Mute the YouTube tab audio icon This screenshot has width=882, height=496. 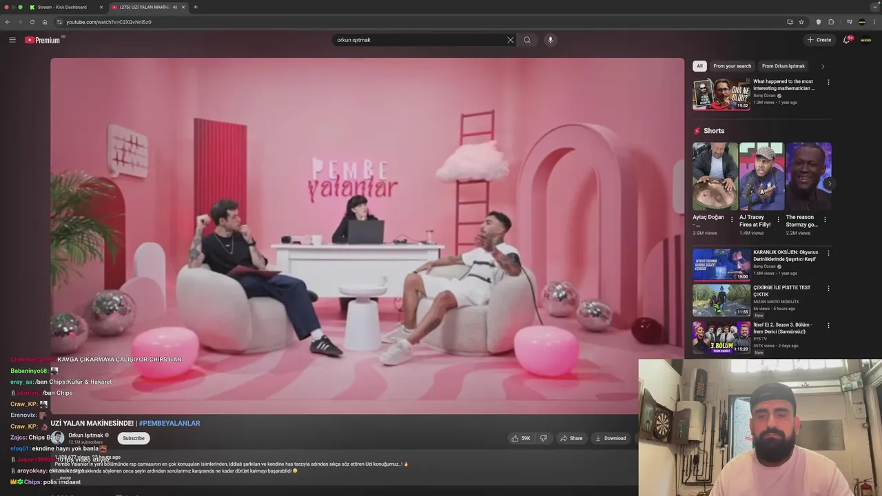[x=175, y=7]
